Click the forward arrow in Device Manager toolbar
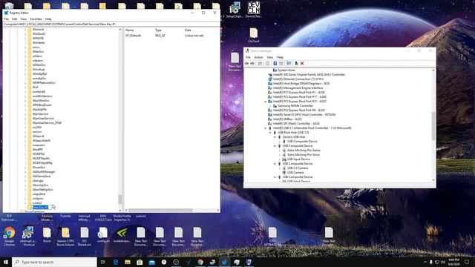The height and width of the screenshot is (267, 475). pyautogui.click(x=252, y=63)
